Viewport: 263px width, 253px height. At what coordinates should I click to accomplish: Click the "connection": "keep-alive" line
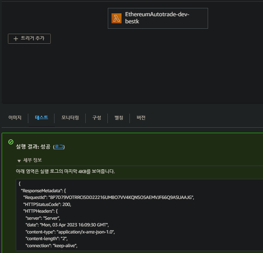click(x=51, y=246)
